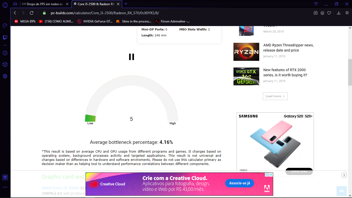Open the Ryzen Threadripper article thumbnail
The height and width of the screenshot is (198, 352).
[246, 52]
